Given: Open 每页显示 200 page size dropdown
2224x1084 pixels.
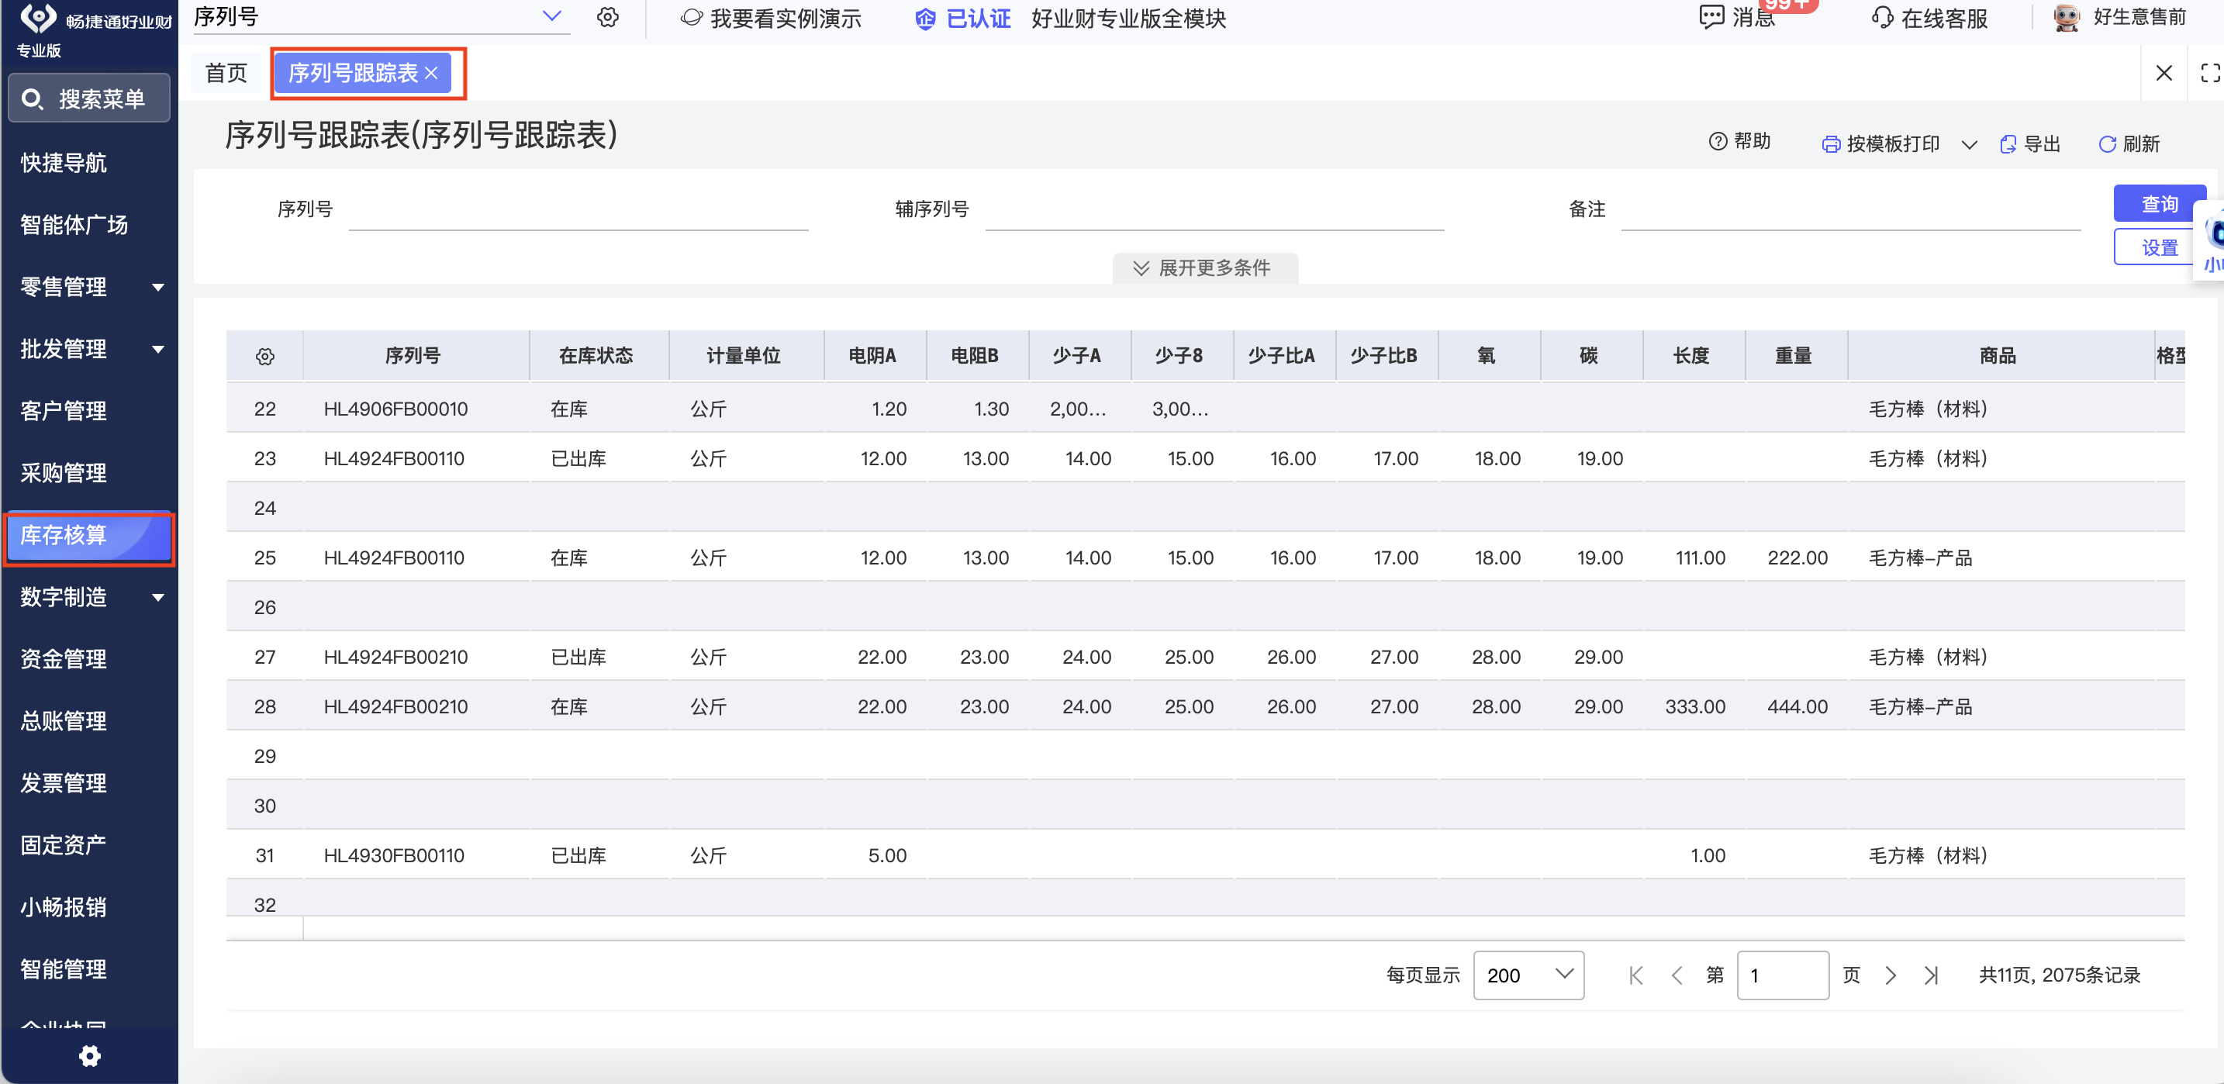Looking at the screenshot, I should (1528, 975).
